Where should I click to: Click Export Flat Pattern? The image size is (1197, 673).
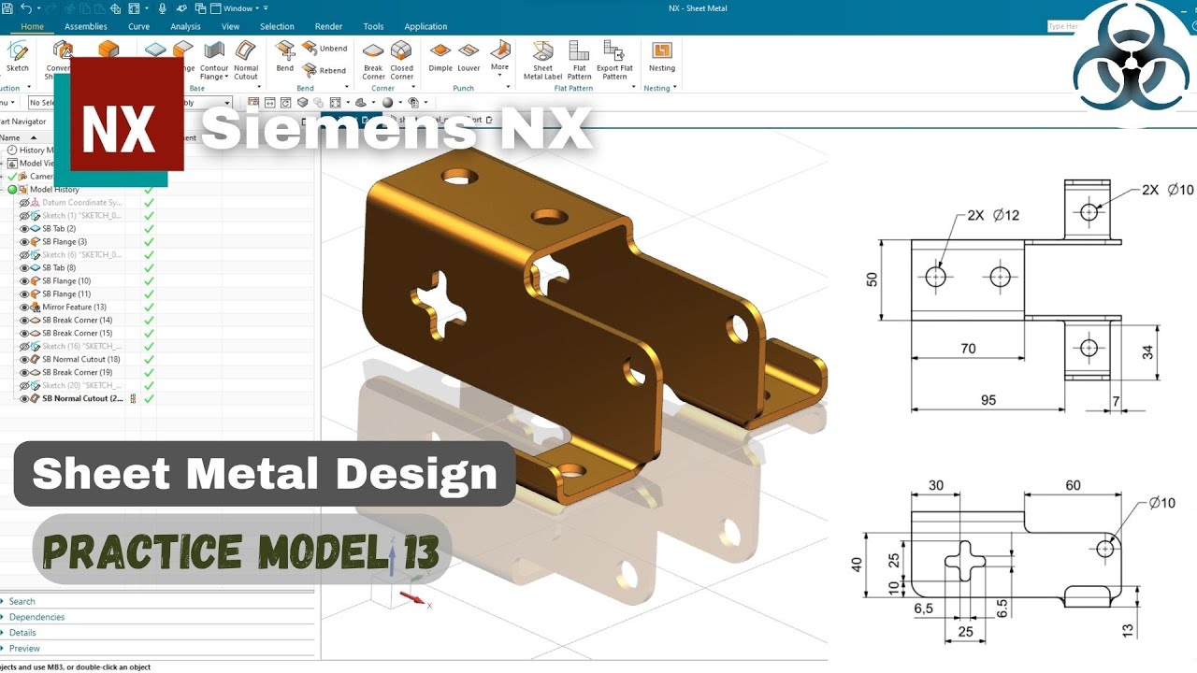click(x=614, y=60)
